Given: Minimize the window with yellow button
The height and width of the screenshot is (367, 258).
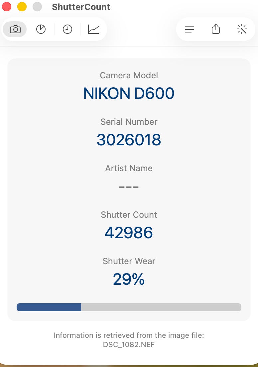Looking at the screenshot, I should coord(22,7).
